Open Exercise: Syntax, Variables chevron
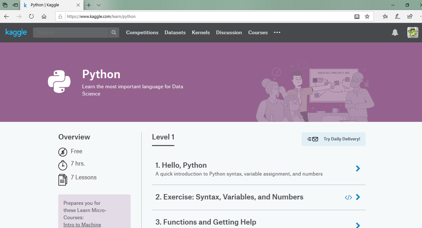This screenshot has width=422, height=228. click(x=358, y=197)
